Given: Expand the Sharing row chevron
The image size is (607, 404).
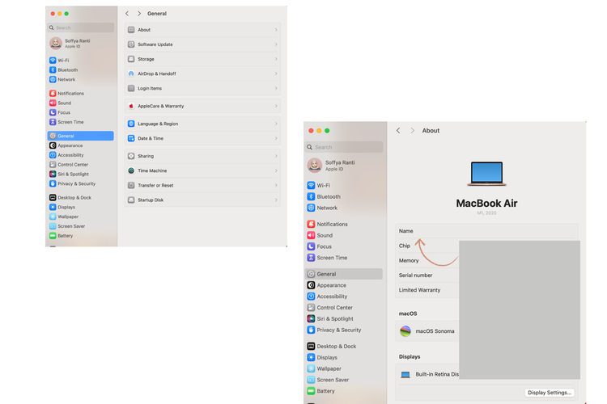Looking at the screenshot, I should (276, 156).
